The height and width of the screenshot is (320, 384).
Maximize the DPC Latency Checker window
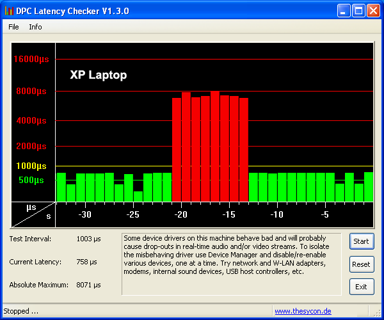click(x=358, y=11)
